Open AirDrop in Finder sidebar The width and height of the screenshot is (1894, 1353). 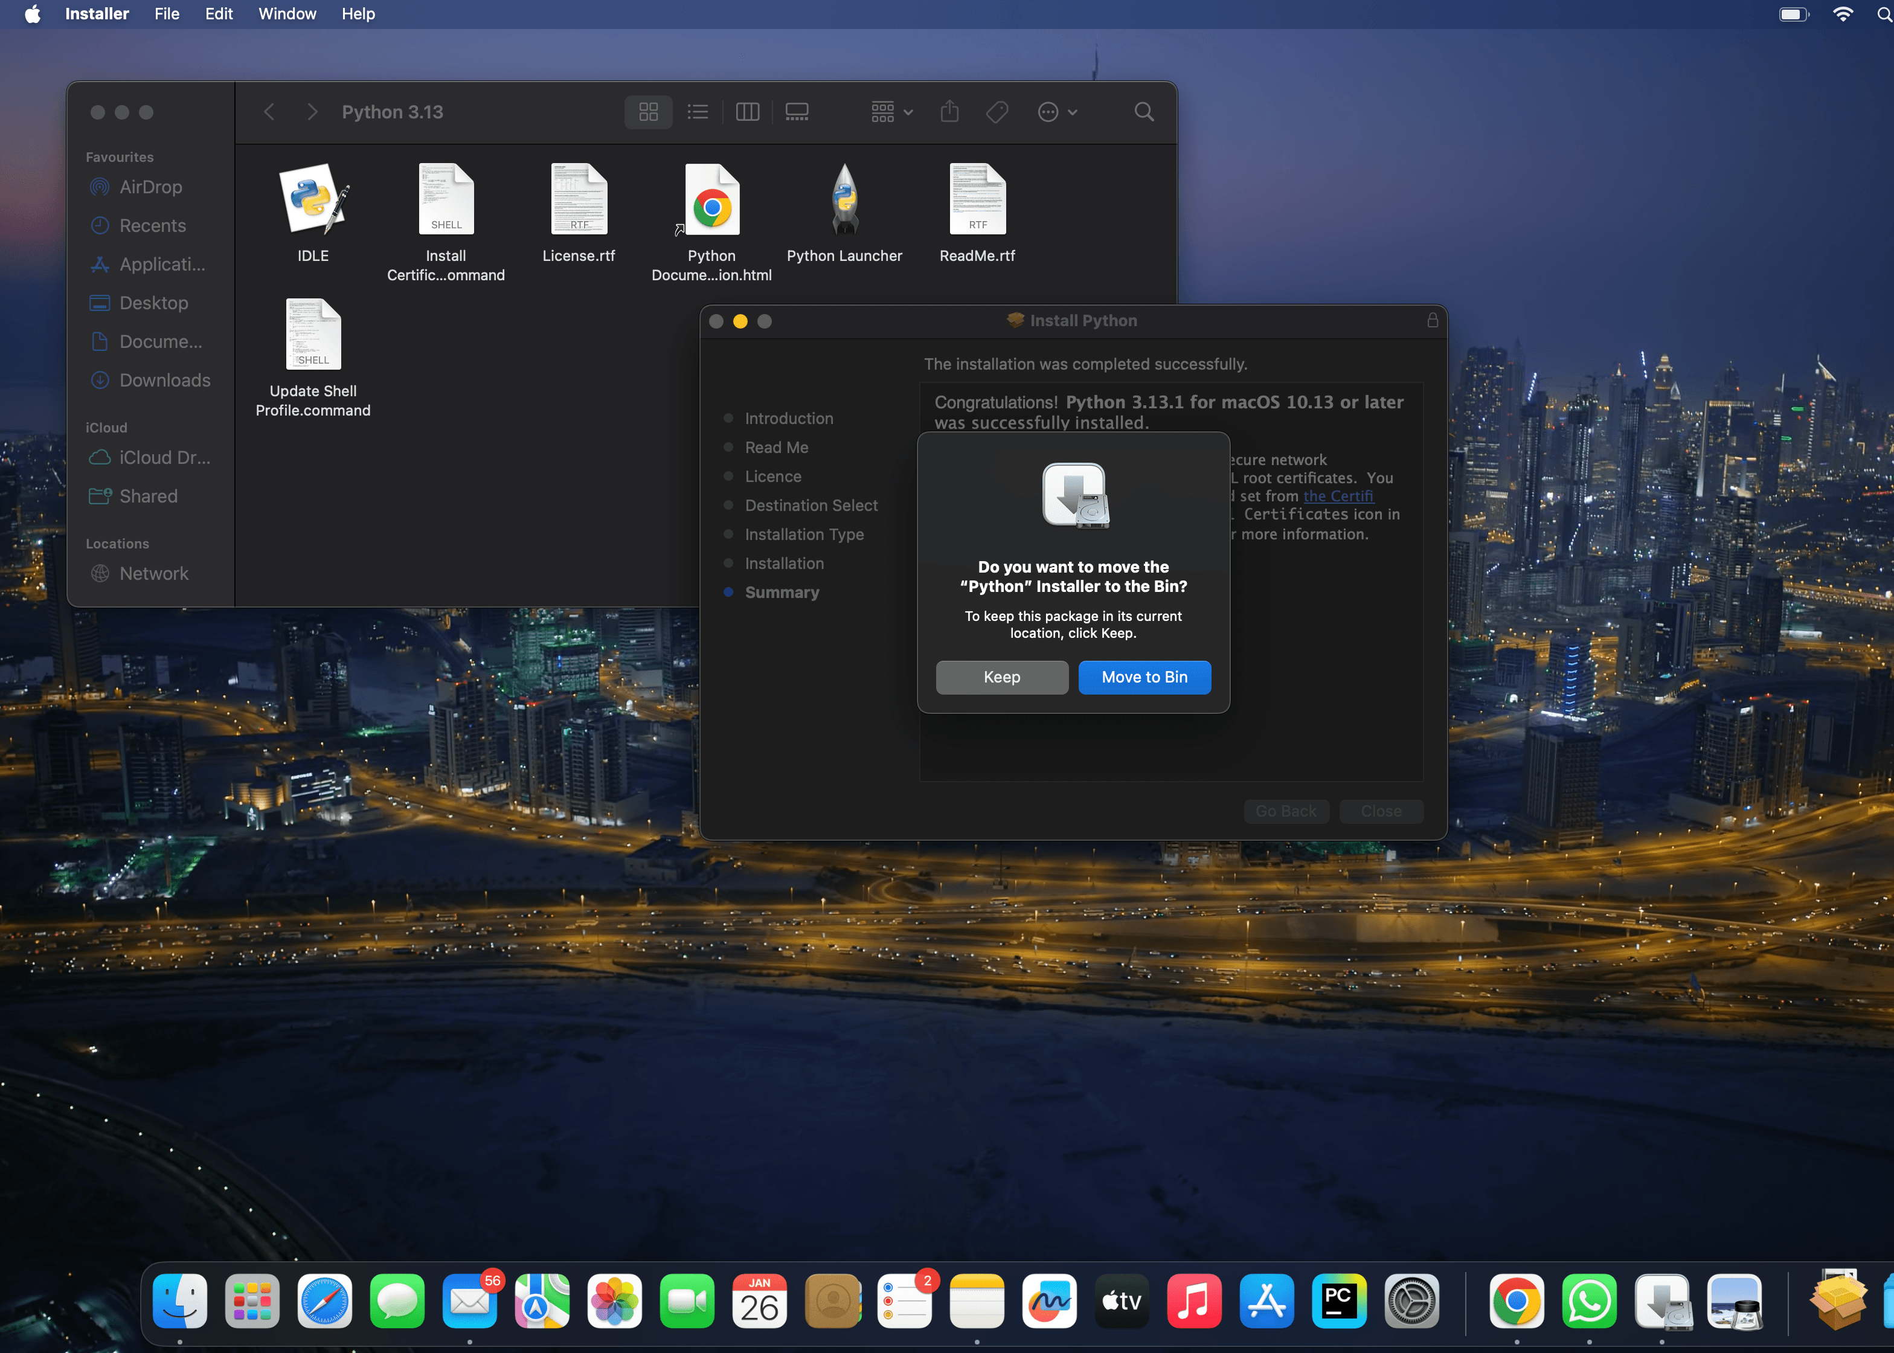click(x=150, y=187)
